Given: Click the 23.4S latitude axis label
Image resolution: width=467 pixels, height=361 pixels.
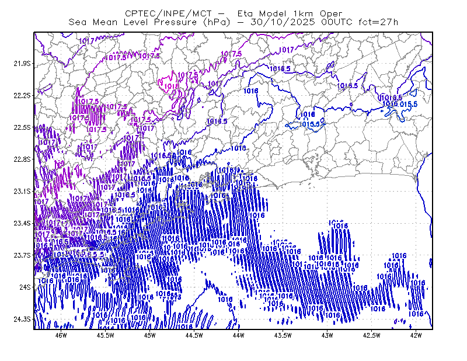Looking at the screenshot, I should (x=22, y=223).
